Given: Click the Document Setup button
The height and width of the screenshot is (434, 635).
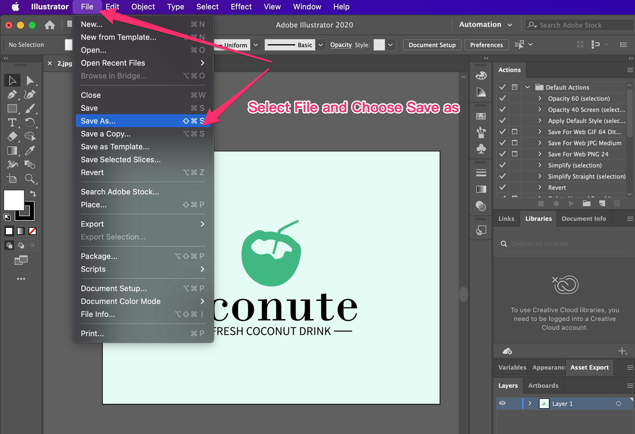Looking at the screenshot, I should 432,45.
